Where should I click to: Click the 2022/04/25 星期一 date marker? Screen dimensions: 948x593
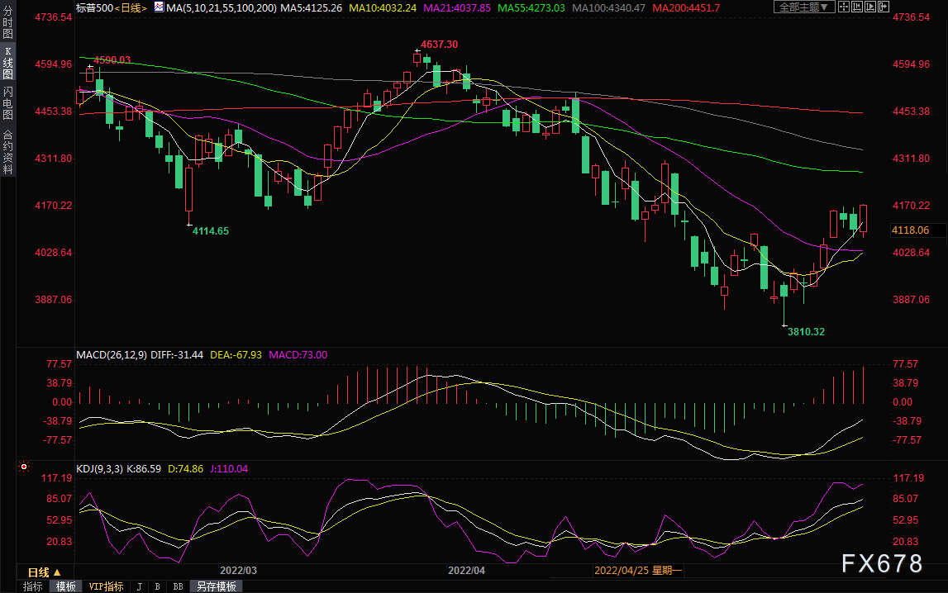coord(638,571)
